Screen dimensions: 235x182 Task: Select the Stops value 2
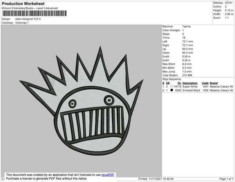pyautogui.click(x=183, y=34)
